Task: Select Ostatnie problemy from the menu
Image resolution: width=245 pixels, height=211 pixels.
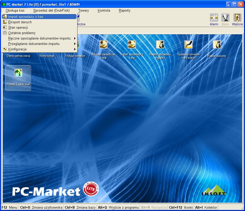Action: [39, 33]
